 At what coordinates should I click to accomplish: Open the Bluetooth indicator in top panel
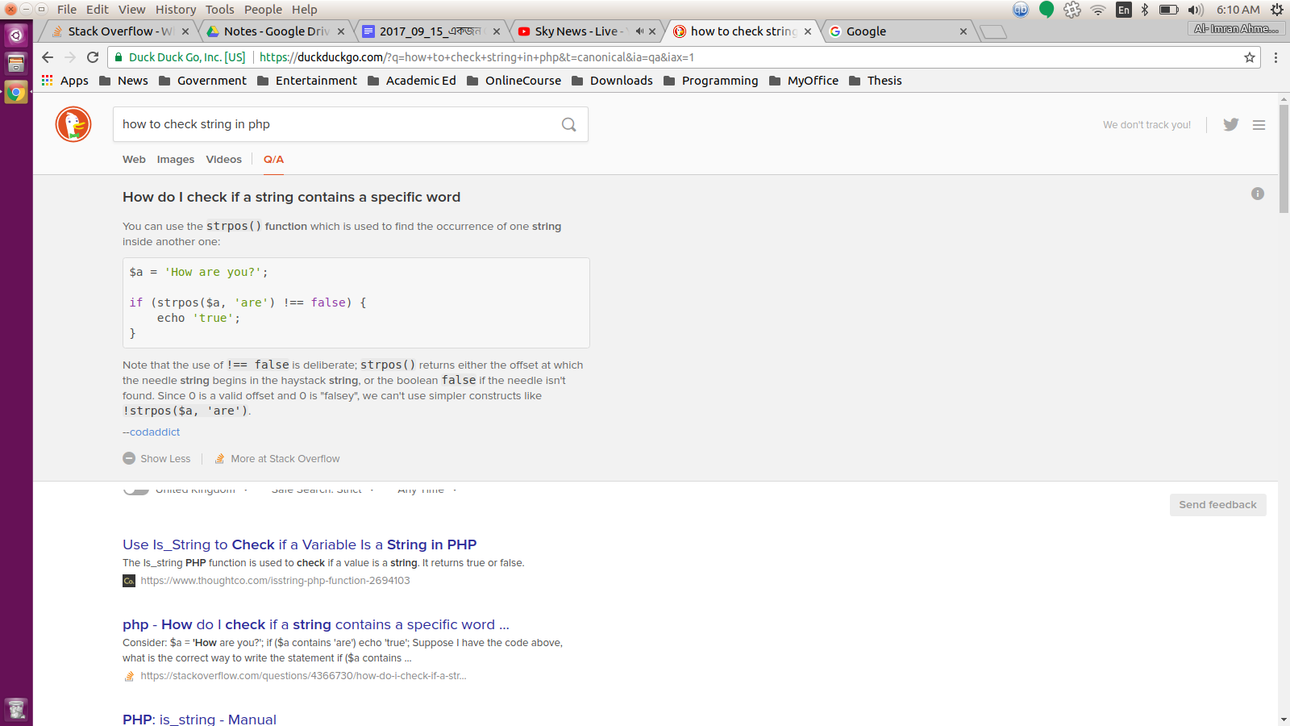pos(1144,10)
